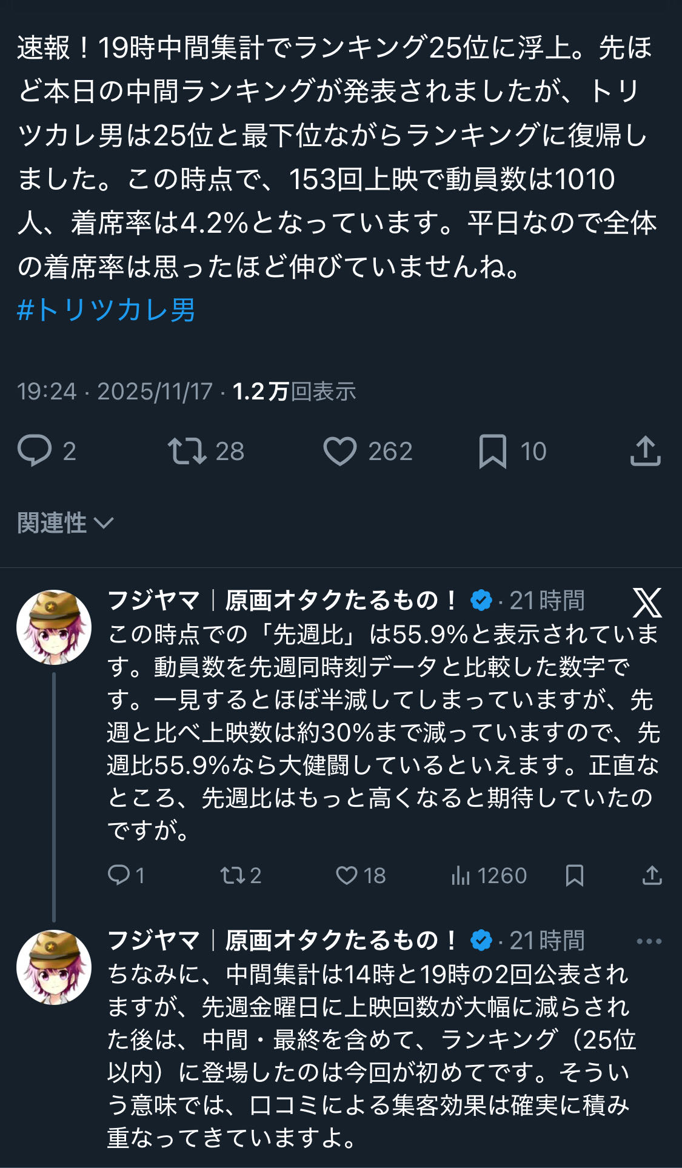Bookmark the first reply
This screenshot has width=682, height=1168.
pyautogui.click(x=574, y=875)
